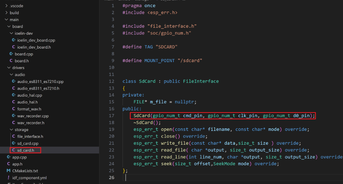343x184 pixels.
Task: Open audio_es8311_es7210.h file
Action: click(x=38, y=88)
